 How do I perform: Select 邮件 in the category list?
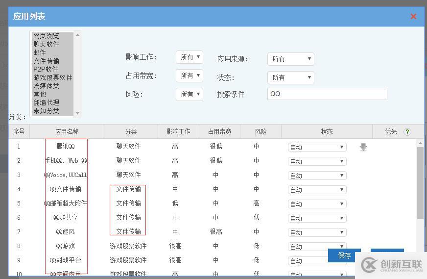point(53,52)
